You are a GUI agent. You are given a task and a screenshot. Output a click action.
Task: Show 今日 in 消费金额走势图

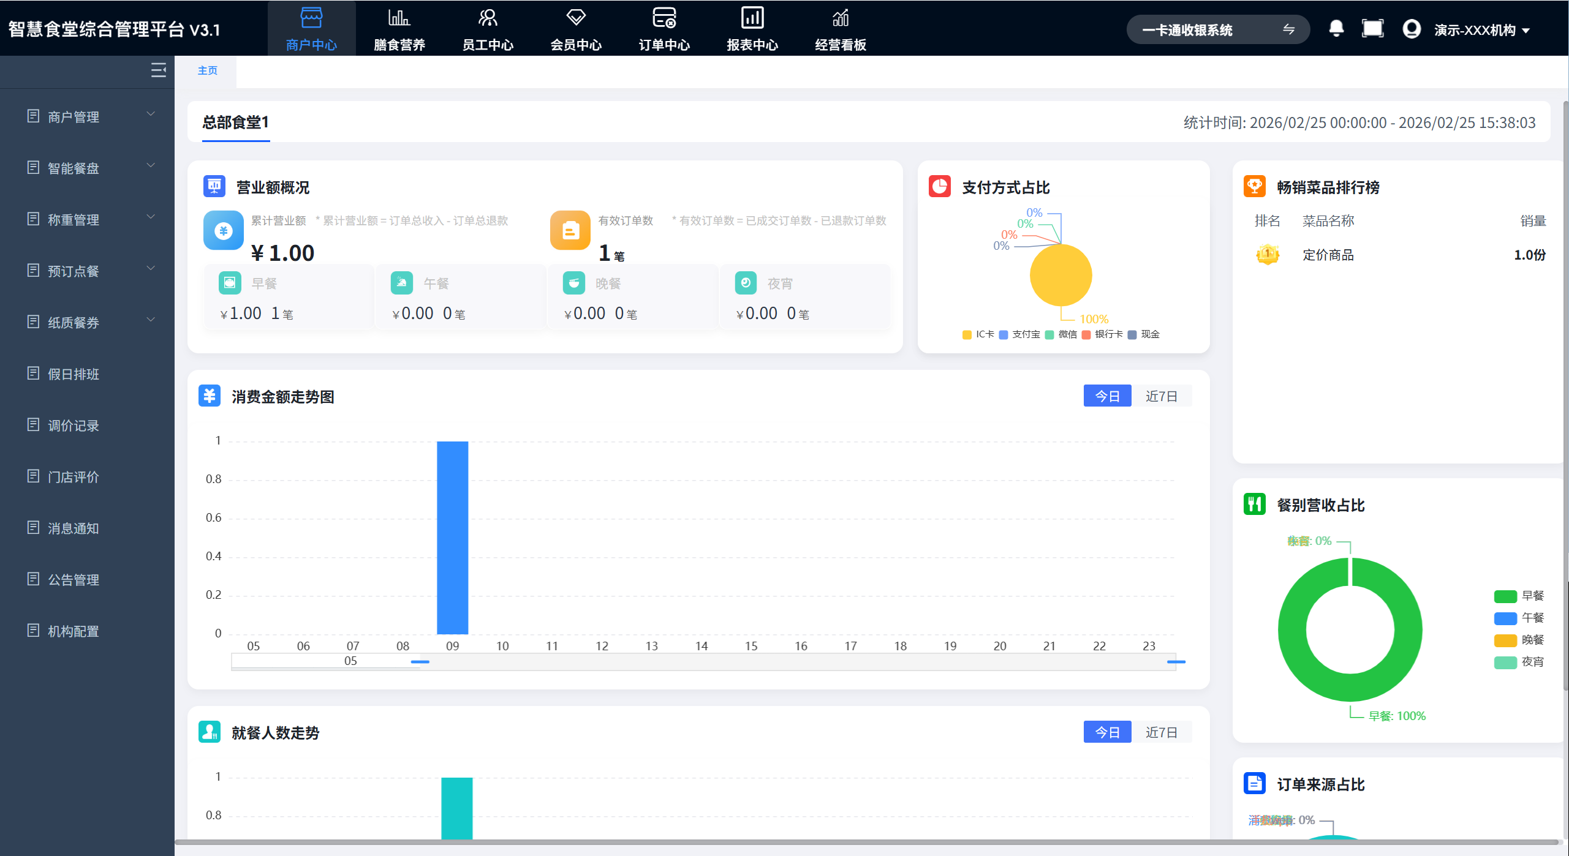[x=1107, y=396]
